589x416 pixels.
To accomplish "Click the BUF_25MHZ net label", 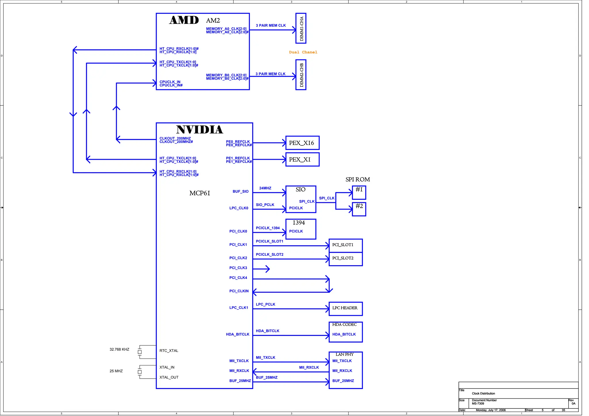I will click(x=267, y=378).
